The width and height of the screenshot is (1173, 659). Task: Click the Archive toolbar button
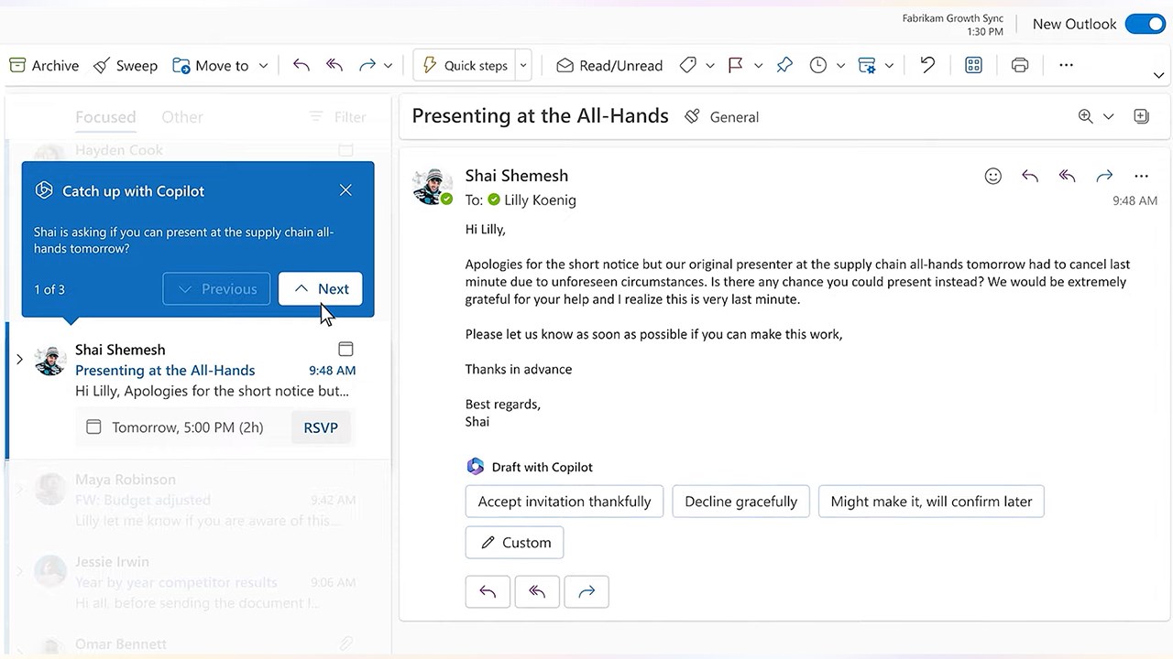tap(44, 65)
